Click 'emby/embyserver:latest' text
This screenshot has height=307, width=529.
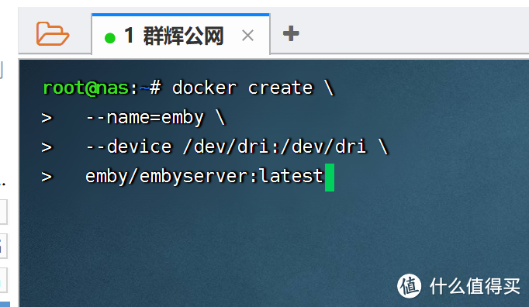click(x=204, y=177)
